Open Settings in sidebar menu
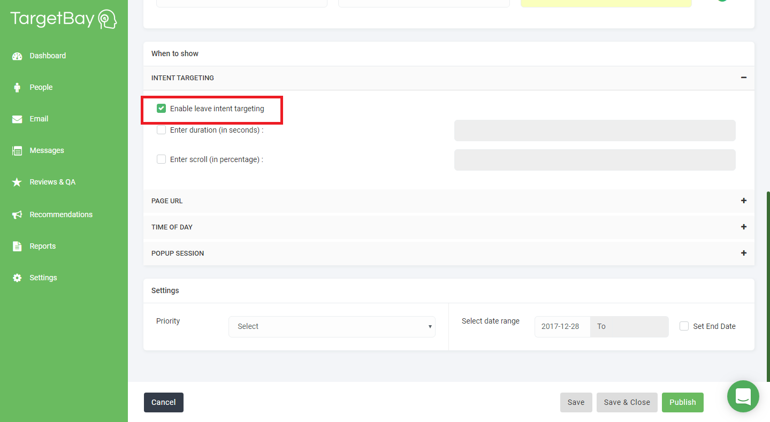Viewport: 770px width, 422px height. click(43, 278)
